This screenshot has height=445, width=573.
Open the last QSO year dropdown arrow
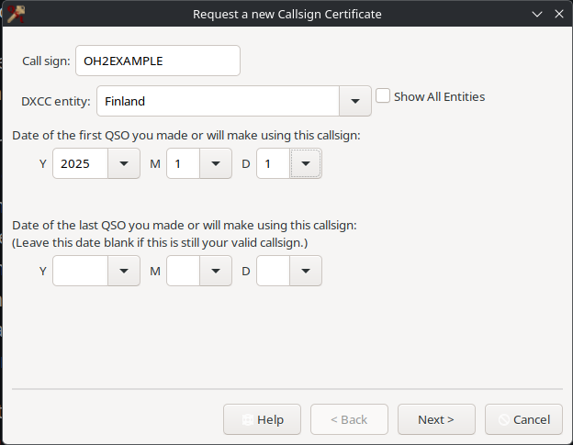click(124, 271)
